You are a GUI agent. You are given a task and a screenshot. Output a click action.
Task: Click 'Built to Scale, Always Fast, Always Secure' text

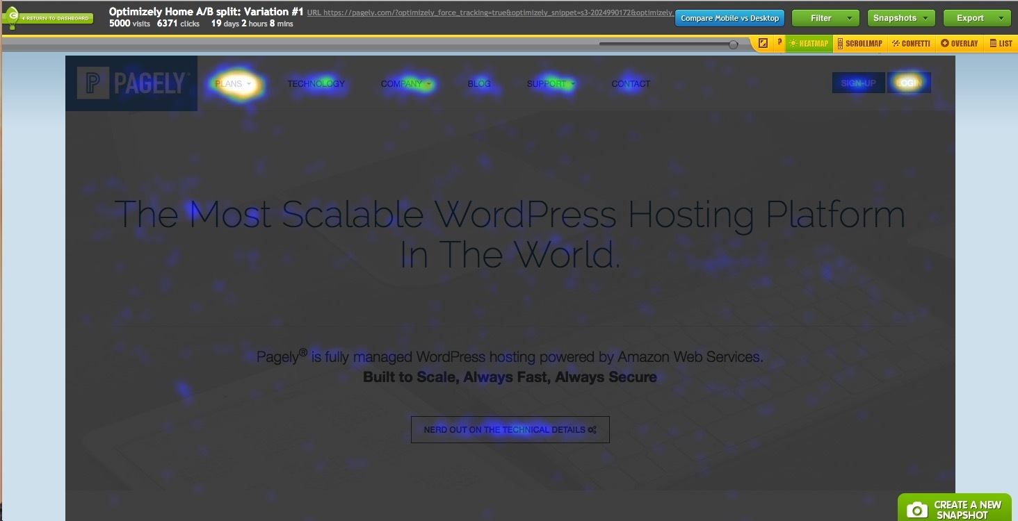pos(510,377)
